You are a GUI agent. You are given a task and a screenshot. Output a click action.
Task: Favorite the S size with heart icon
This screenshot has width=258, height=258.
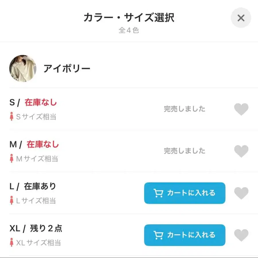(241, 109)
